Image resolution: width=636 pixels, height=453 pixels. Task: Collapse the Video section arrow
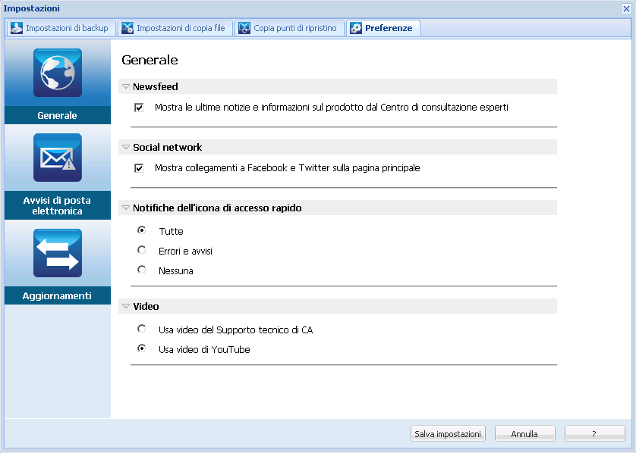click(x=126, y=306)
